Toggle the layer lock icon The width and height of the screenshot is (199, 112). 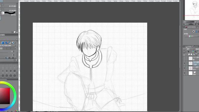click(x=195, y=51)
